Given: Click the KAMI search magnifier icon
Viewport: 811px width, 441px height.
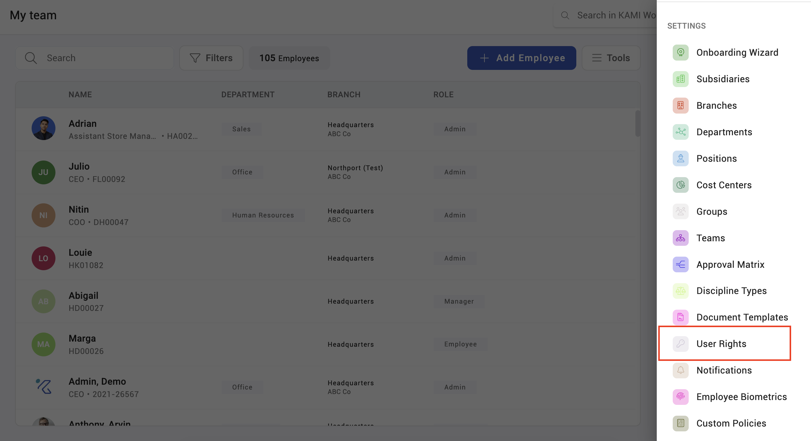Looking at the screenshot, I should (x=565, y=15).
